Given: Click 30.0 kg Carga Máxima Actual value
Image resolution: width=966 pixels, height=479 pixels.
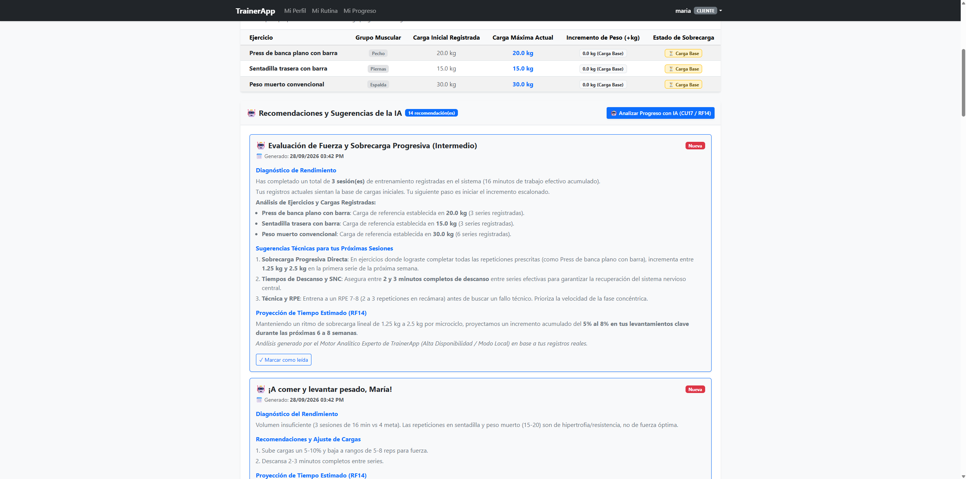Looking at the screenshot, I should (x=522, y=84).
